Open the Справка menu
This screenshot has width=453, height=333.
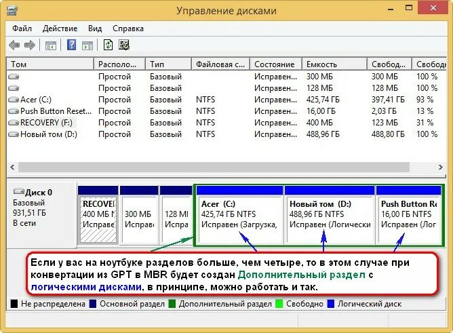click(x=128, y=28)
